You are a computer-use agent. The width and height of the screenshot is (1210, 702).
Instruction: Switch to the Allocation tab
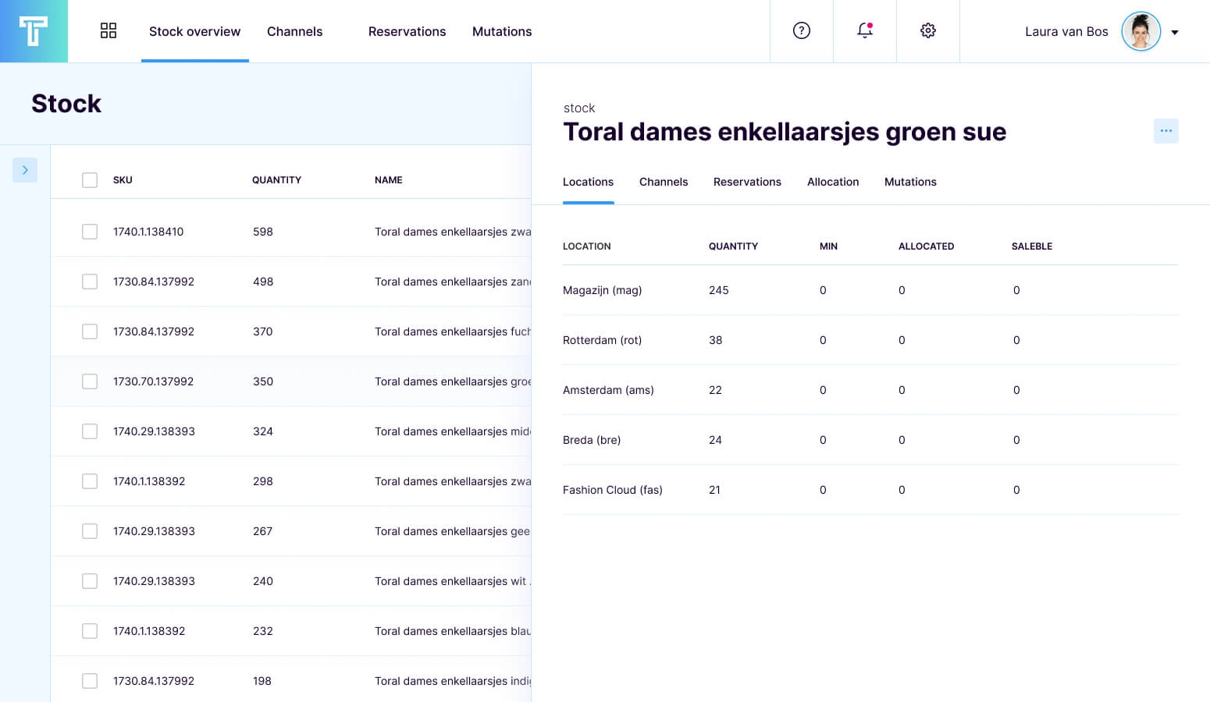[833, 182]
